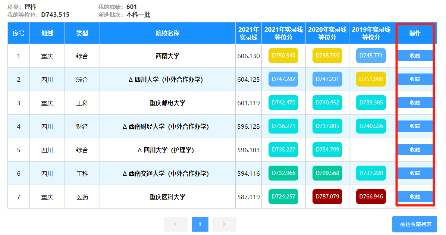Click 收藏 for 四川大学 (护理学)
446x235 pixels.
(x=415, y=149)
